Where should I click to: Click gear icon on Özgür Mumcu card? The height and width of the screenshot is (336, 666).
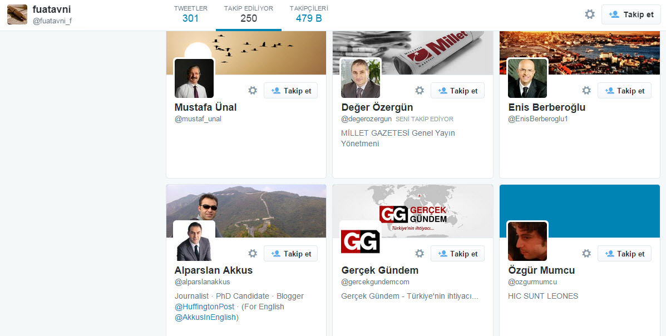coord(586,254)
